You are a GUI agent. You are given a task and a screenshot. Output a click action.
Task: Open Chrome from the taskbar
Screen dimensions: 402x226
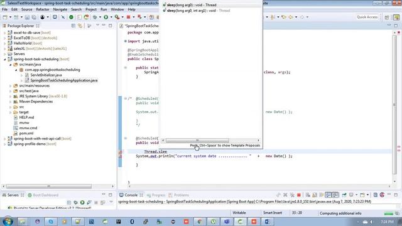click(200, 222)
